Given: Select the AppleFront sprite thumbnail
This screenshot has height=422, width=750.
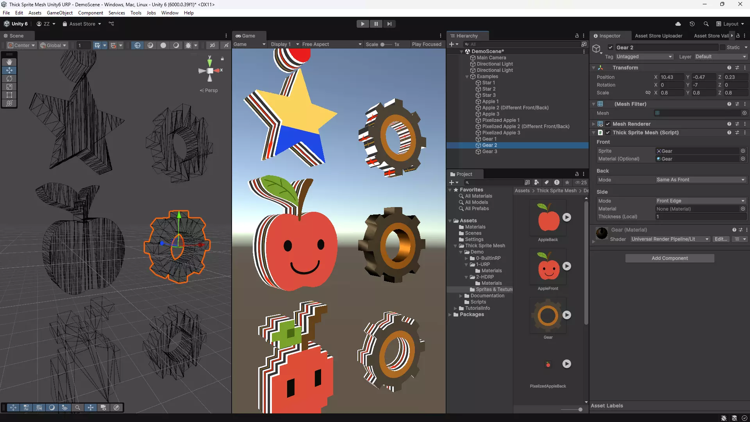Looking at the screenshot, I should tap(548, 266).
